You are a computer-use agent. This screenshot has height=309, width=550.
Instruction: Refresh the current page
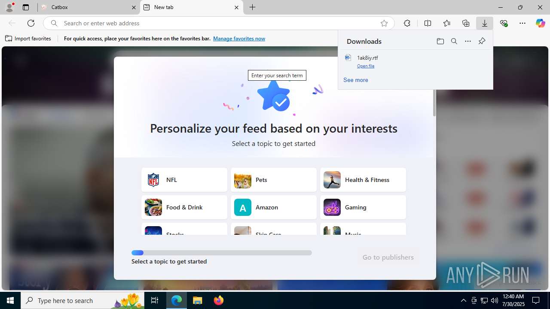click(x=31, y=23)
